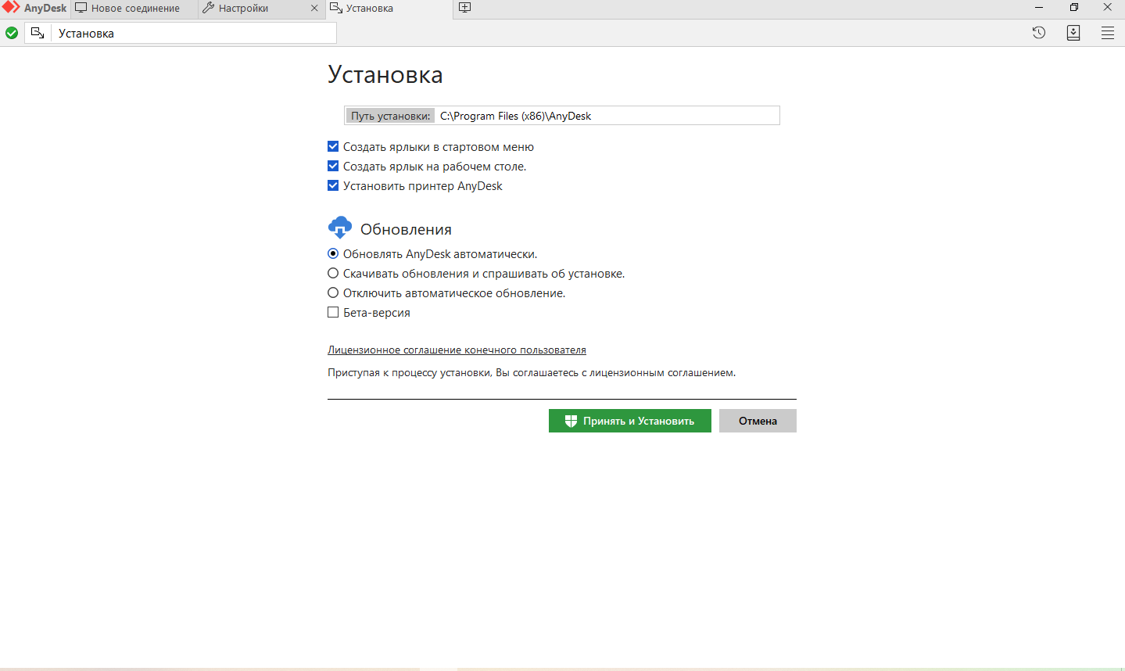
Task: Click the AnyDesk logo tab
Action: 34,8
